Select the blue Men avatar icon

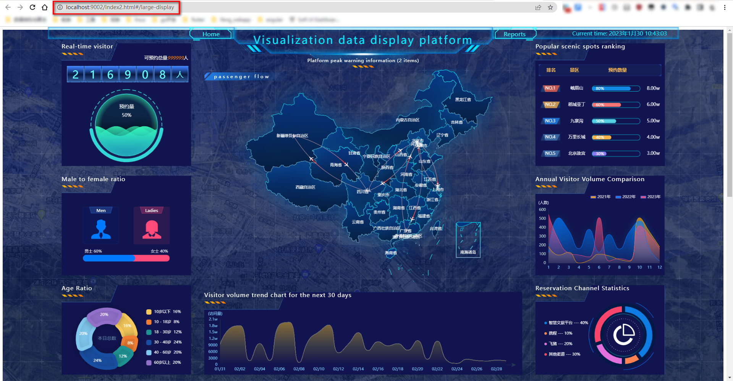click(101, 229)
